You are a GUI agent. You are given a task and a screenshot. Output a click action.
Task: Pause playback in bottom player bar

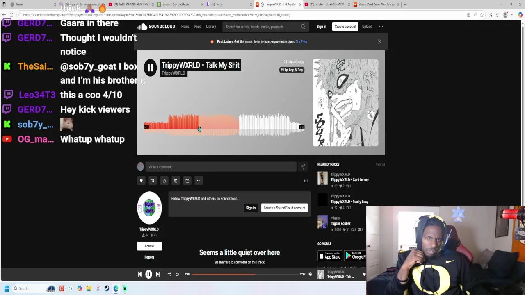pos(148,274)
